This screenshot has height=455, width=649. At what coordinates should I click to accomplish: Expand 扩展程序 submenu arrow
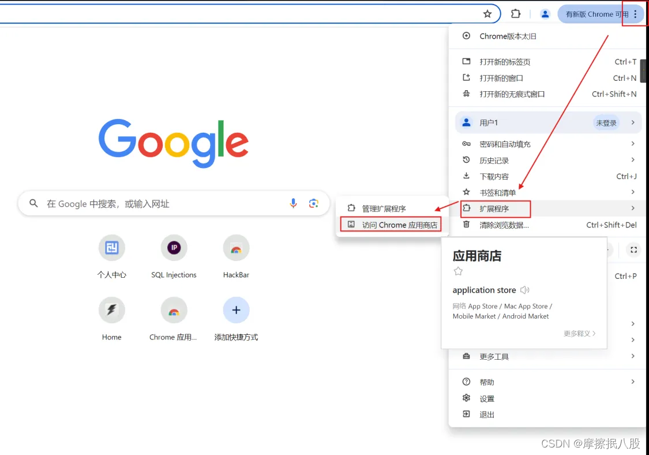[633, 208]
